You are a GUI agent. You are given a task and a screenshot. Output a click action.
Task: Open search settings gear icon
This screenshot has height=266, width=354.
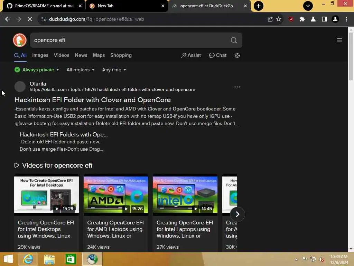click(237, 55)
